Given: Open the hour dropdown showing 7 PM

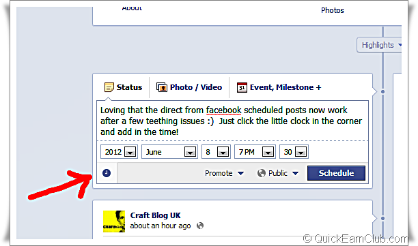Looking at the screenshot, I should click(x=255, y=152).
